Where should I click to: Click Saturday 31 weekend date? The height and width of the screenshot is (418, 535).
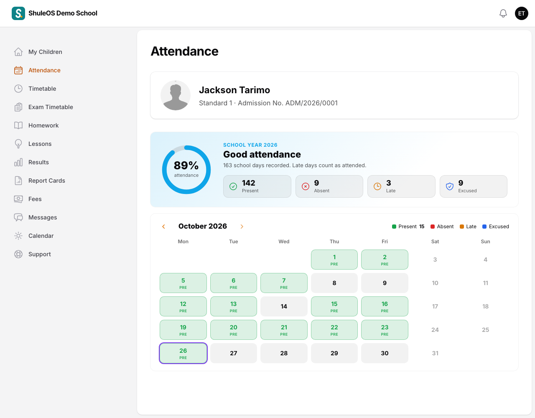click(x=435, y=353)
